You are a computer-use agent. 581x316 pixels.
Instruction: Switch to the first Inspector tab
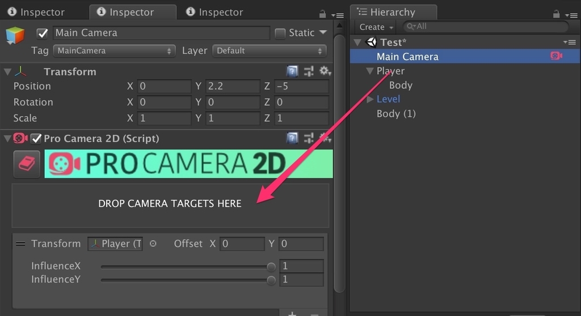coord(36,12)
